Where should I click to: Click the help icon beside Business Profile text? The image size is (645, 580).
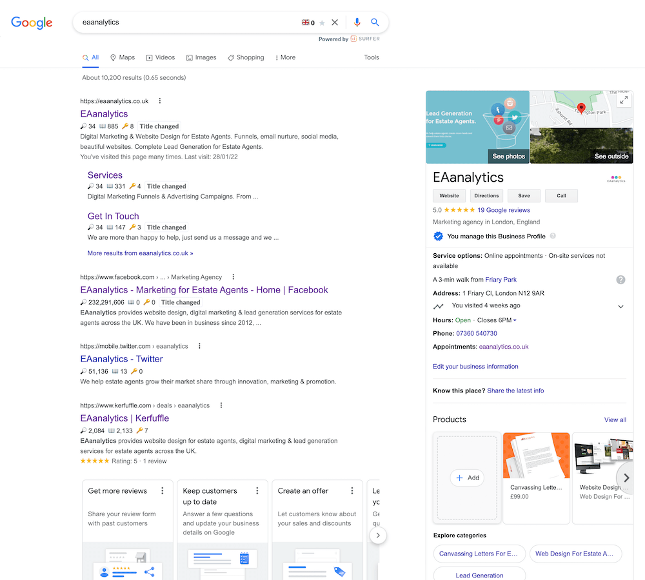[553, 236]
